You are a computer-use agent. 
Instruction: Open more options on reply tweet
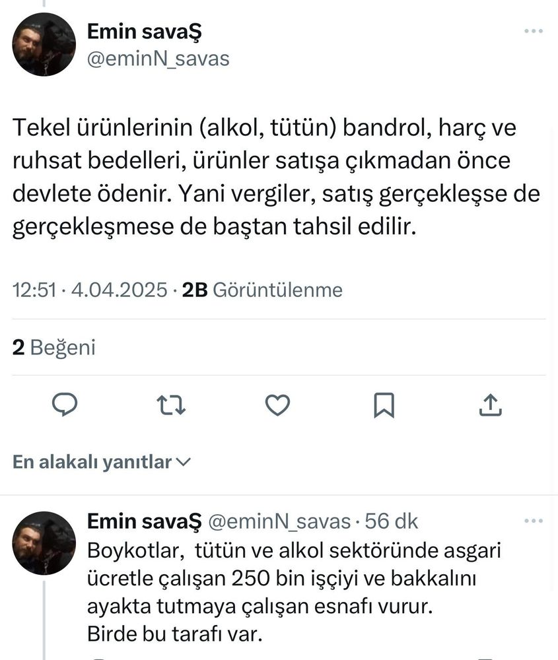(x=534, y=521)
